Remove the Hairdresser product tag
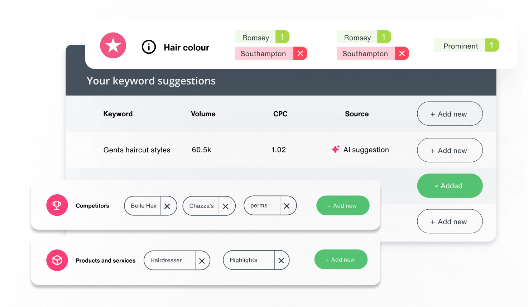This screenshot has width=528, height=307. (202, 260)
